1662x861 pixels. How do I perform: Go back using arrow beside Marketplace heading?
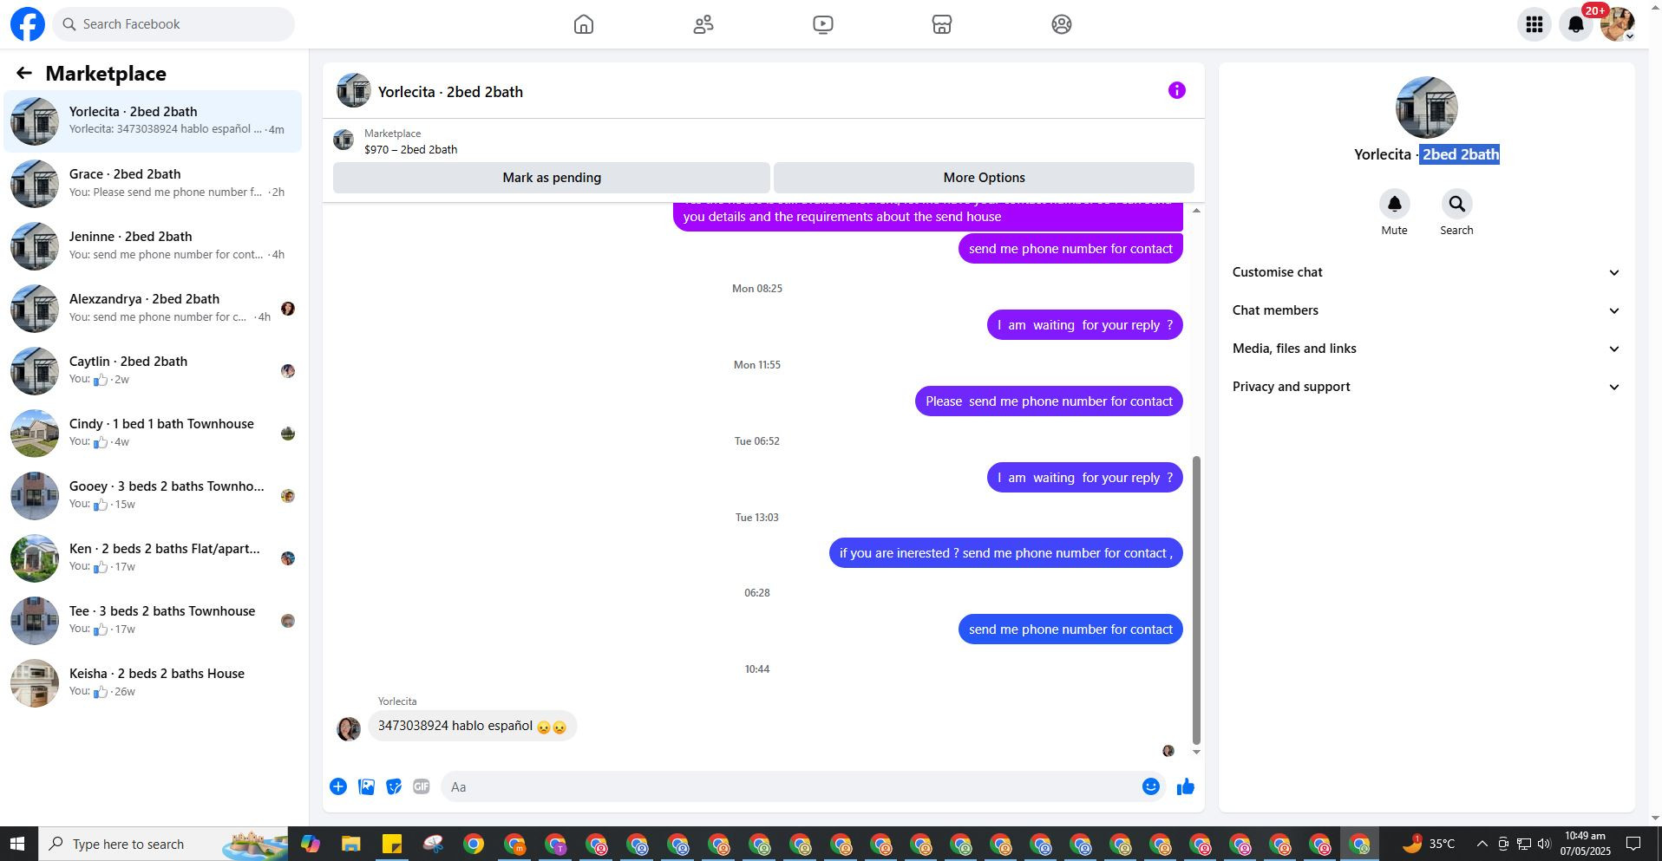[24, 74]
